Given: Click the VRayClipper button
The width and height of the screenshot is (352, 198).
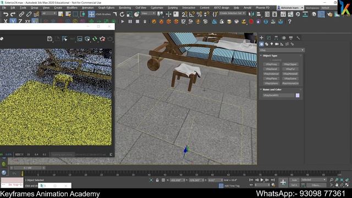Looking at the screenshot, I should click(x=290, y=64).
